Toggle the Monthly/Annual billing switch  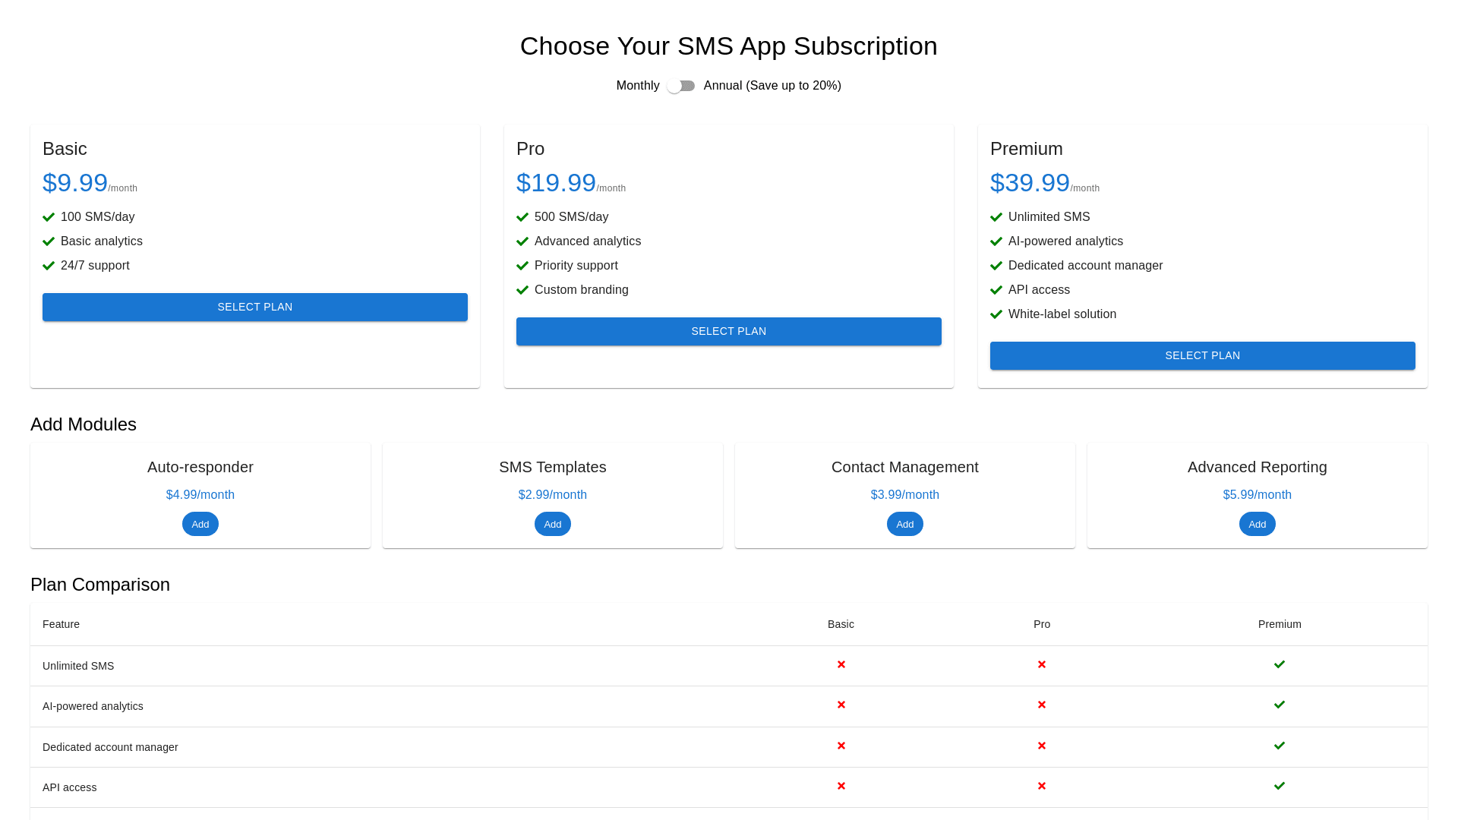pos(681,86)
